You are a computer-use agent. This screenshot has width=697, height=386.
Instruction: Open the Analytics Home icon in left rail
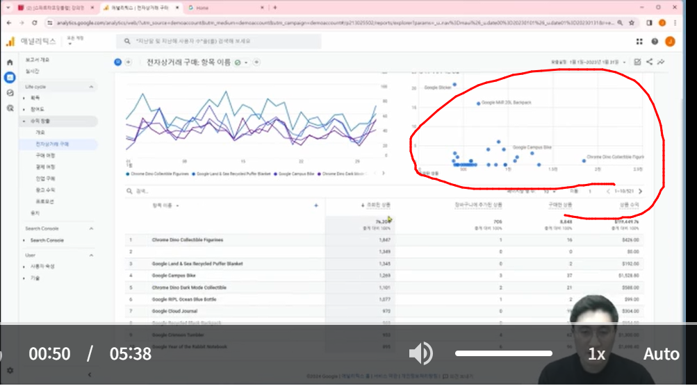coord(10,62)
